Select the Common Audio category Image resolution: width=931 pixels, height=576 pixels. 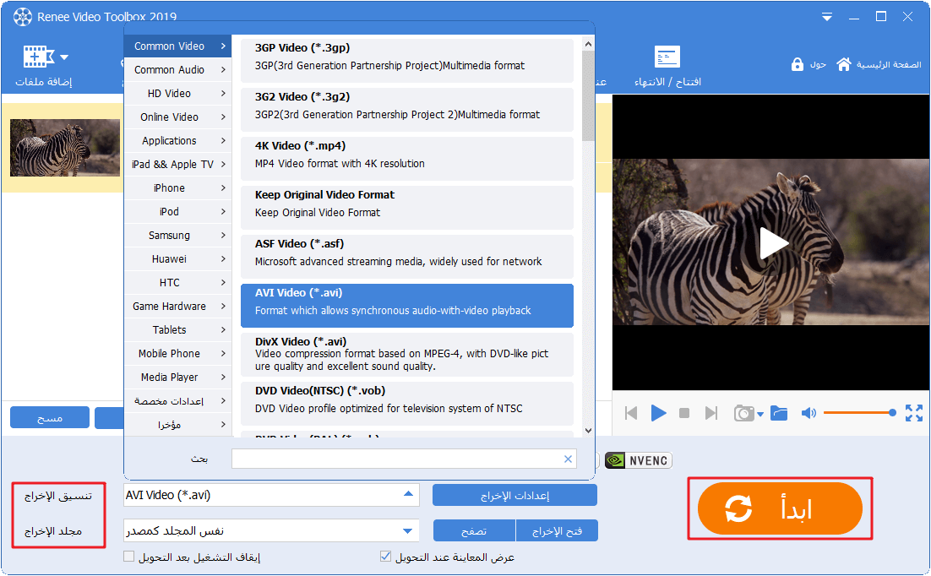pos(177,70)
